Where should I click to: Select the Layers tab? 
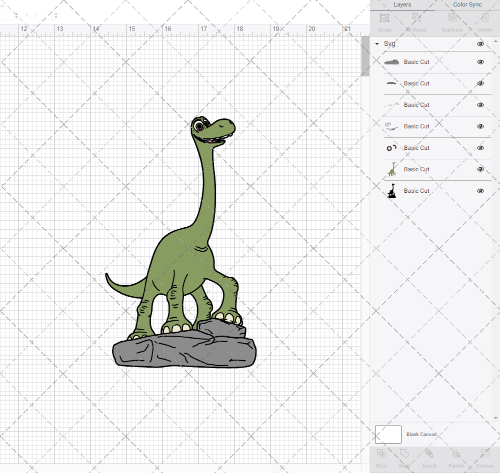(x=402, y=4)
